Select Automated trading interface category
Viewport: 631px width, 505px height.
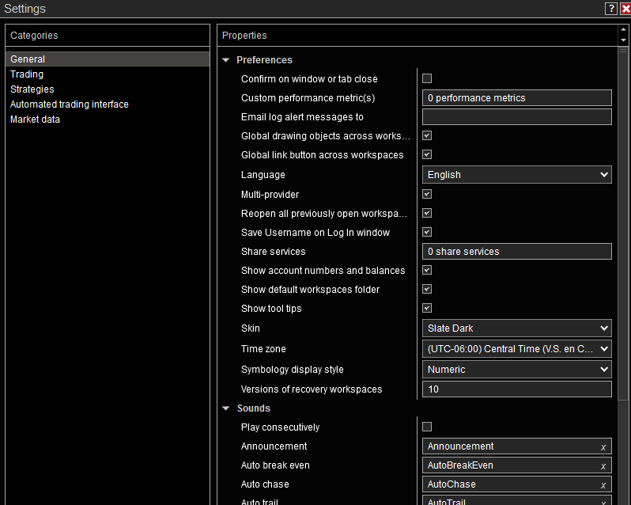[108, 104]
